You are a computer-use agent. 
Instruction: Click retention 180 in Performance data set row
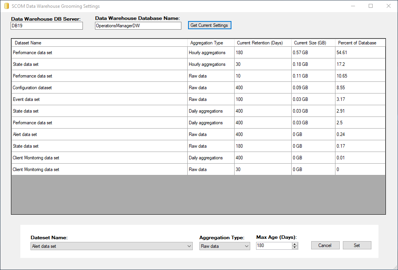[263, 53]
